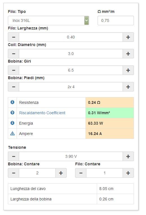The image size is (146, 215).
Task: Raise Tensione voltage with the plus button
Action: click(128, 156)
